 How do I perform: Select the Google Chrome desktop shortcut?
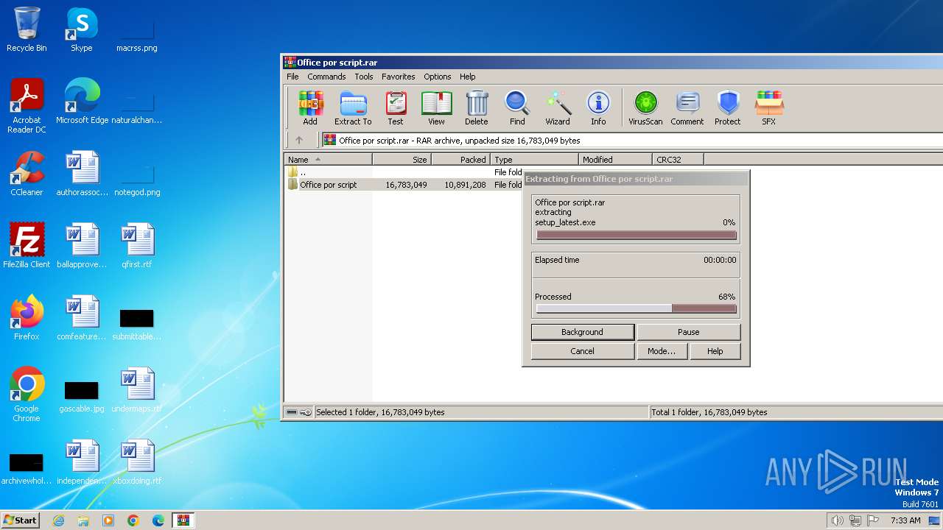click(27, 395)
